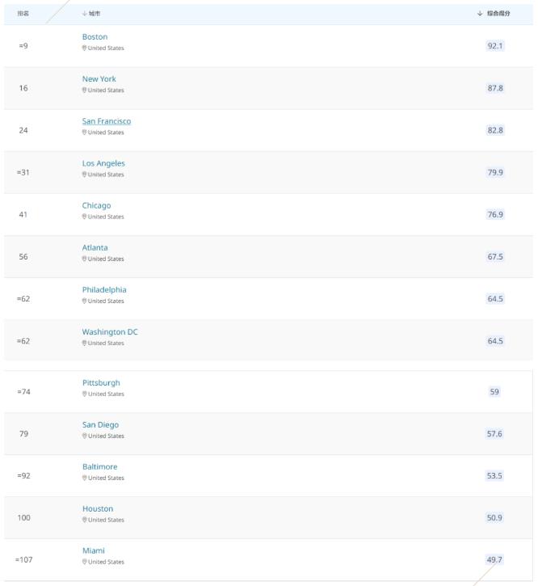Click United States label under Baltimore

(x=106, y=478)
